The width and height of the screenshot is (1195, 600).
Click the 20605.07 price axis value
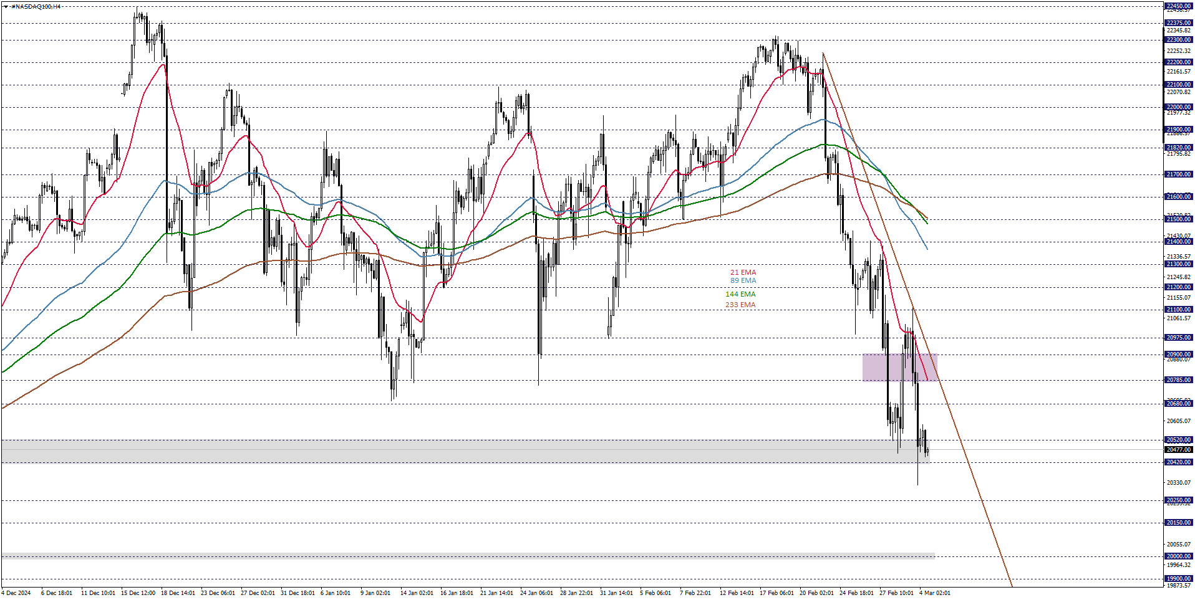pos(1179,421)
